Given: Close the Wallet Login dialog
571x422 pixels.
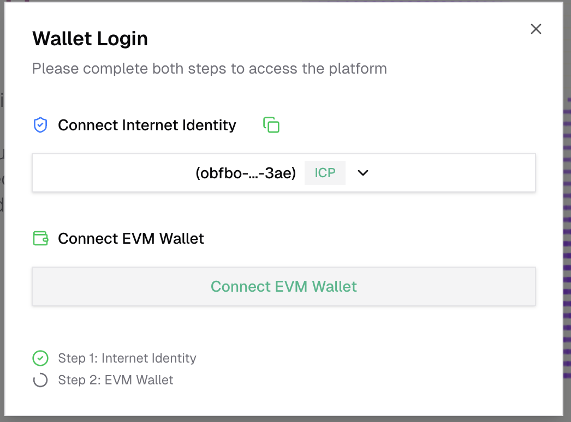Looking at the screenshot, I should [536, 29].
